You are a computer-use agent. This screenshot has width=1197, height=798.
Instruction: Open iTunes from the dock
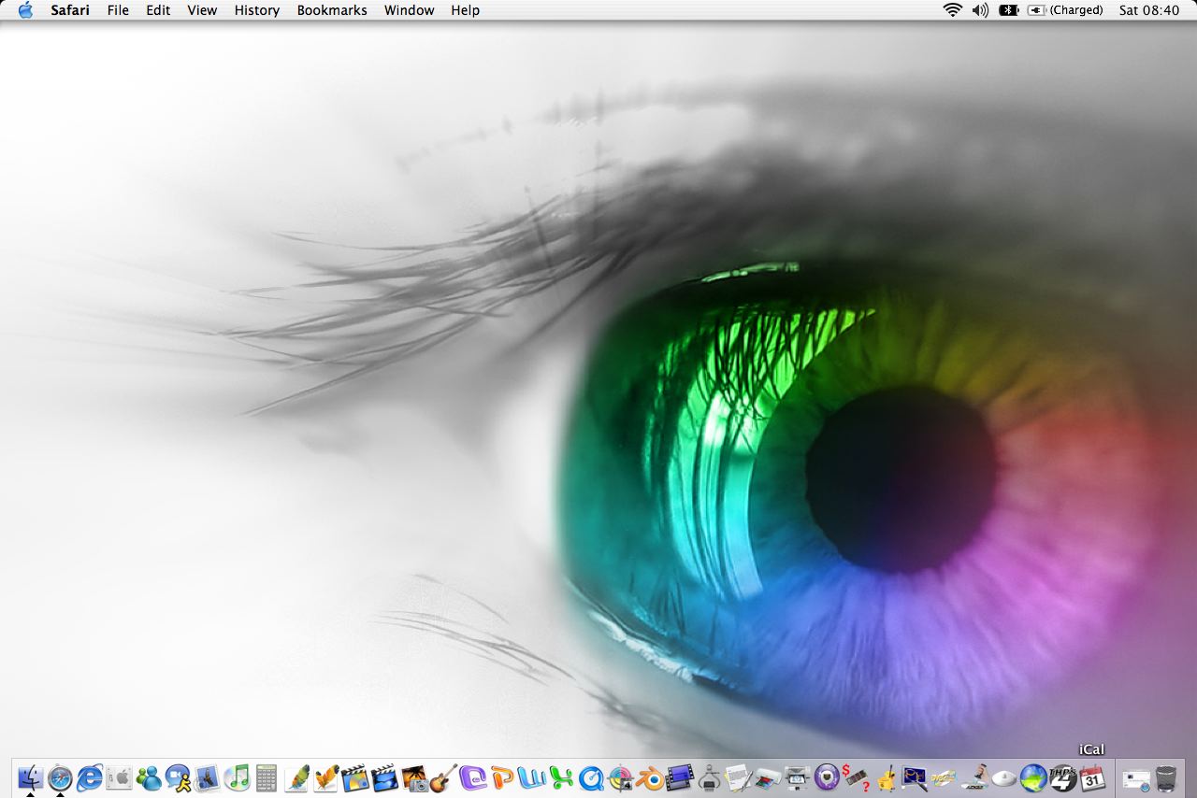click(238, 777)
